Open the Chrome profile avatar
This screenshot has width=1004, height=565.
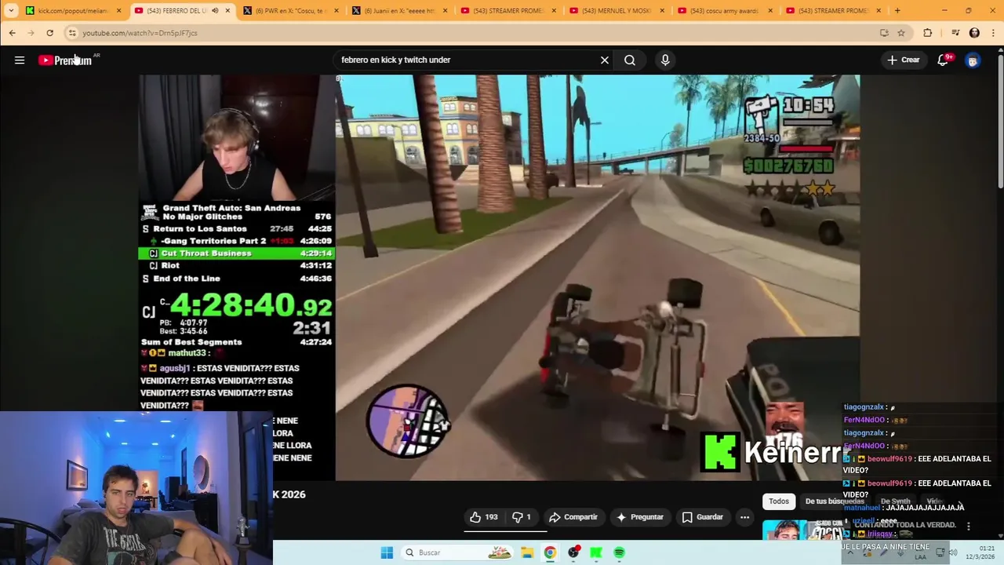tap(974, 33)
